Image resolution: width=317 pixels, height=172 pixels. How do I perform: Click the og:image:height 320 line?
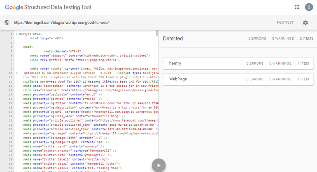pyautogui.click(x=66, y=142)
